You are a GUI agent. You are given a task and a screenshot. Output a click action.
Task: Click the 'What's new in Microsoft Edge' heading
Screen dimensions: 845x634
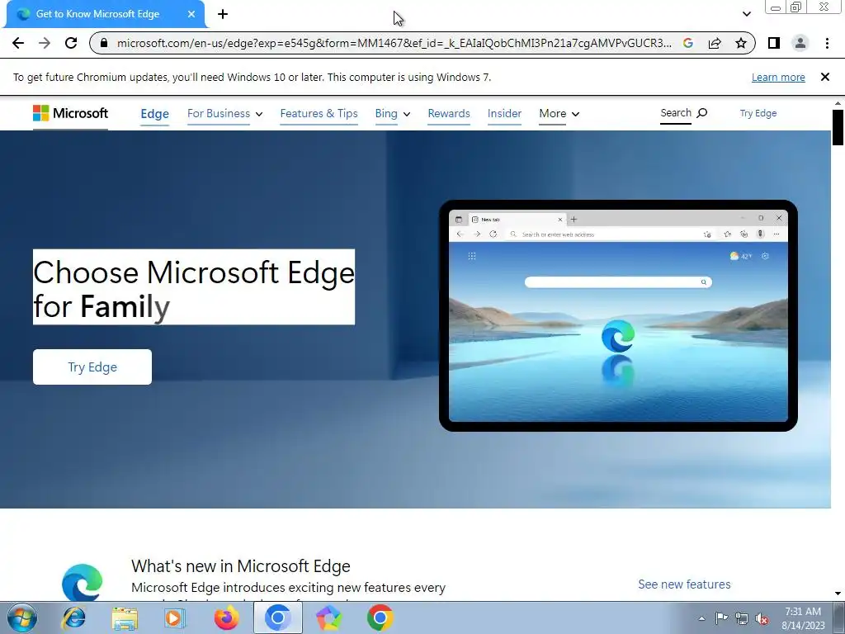coord(241,566)
